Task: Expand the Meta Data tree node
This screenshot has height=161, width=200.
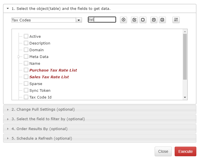Action: pos(19,57)
